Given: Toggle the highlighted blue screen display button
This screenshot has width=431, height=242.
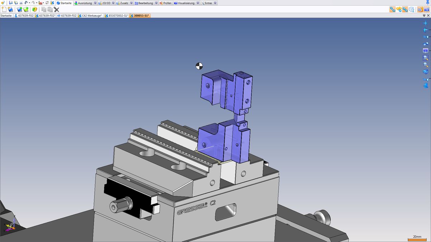Looking at the screenshot, I should (426, 9).
